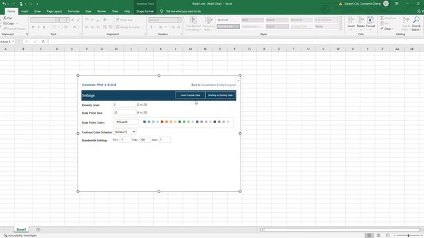This screenshot has height=238, width=424.
Task: Click Conditional Formatting icon
Action: pos(193,20)
